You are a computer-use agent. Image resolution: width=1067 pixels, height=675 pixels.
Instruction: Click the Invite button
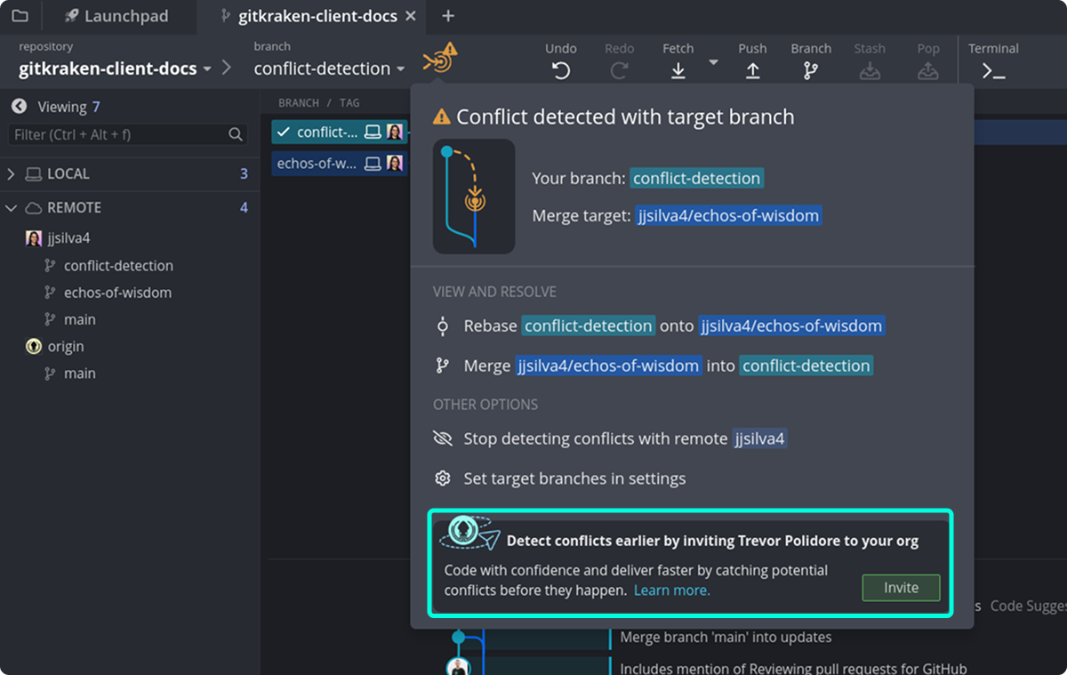[x=901, y=588]
